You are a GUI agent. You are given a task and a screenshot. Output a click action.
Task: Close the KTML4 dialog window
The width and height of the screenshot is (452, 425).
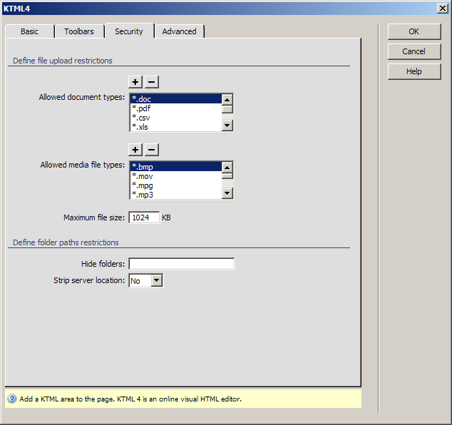tap(442, 9)
